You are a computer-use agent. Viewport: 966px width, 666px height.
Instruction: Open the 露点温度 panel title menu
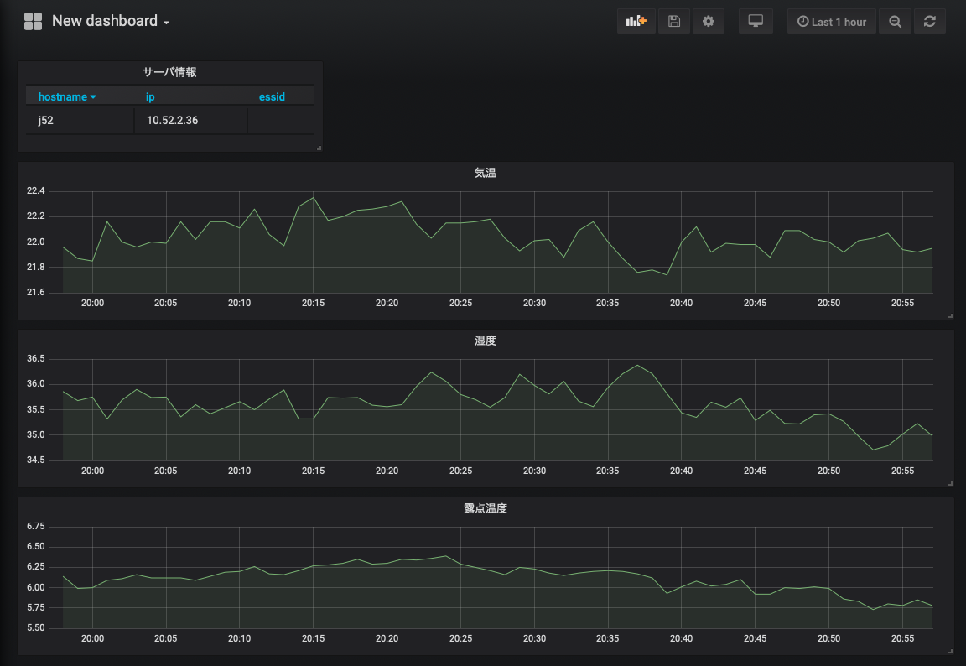click(486, 508)
